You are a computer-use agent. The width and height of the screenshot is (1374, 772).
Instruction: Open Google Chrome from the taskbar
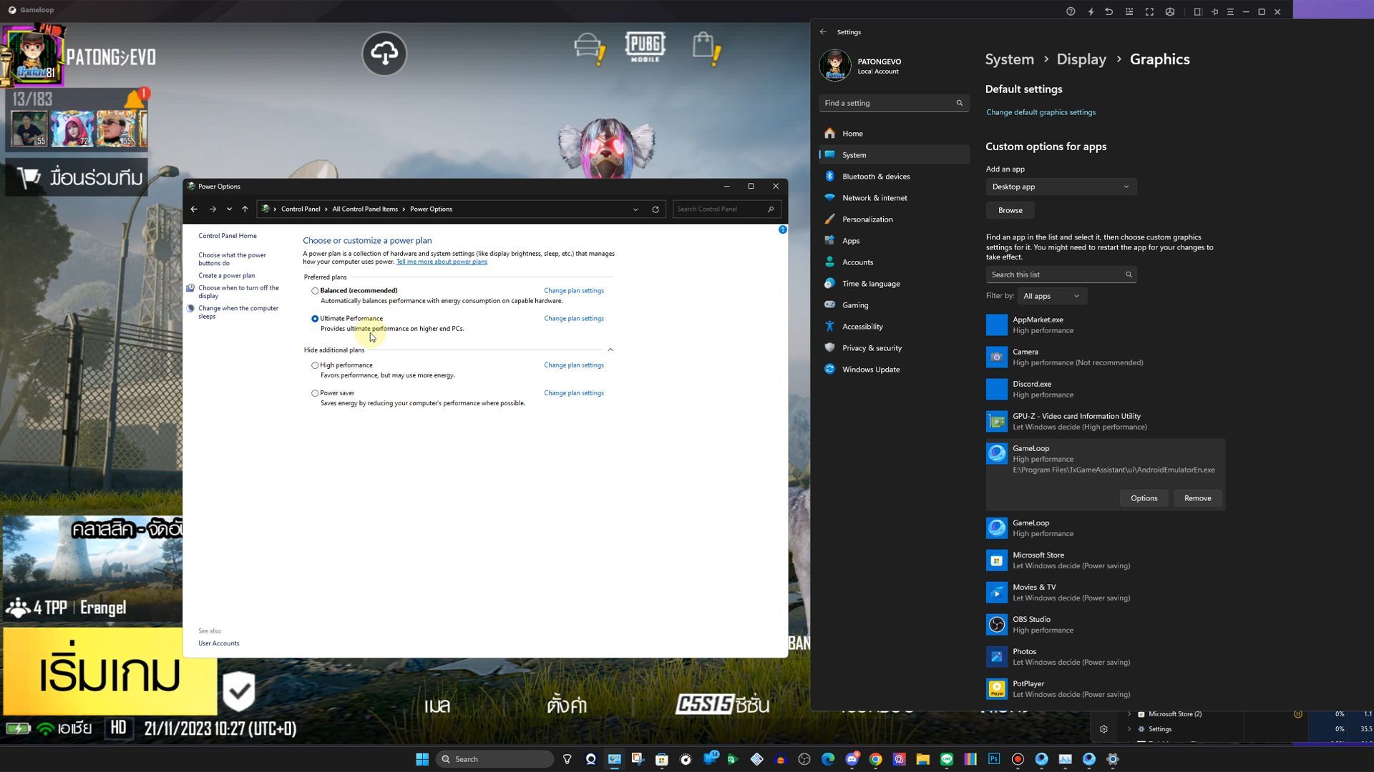pyautogui.click(x=875, y=759)
